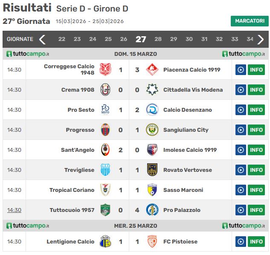Open the MARCATORI button
This screenshot has height=255, width=270.
coord(250,21)
